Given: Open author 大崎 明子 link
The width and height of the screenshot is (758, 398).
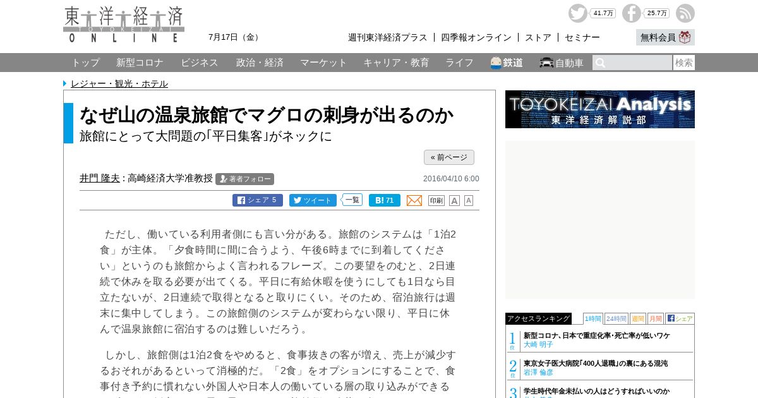Looking at the screenshot, I should 538,344.
